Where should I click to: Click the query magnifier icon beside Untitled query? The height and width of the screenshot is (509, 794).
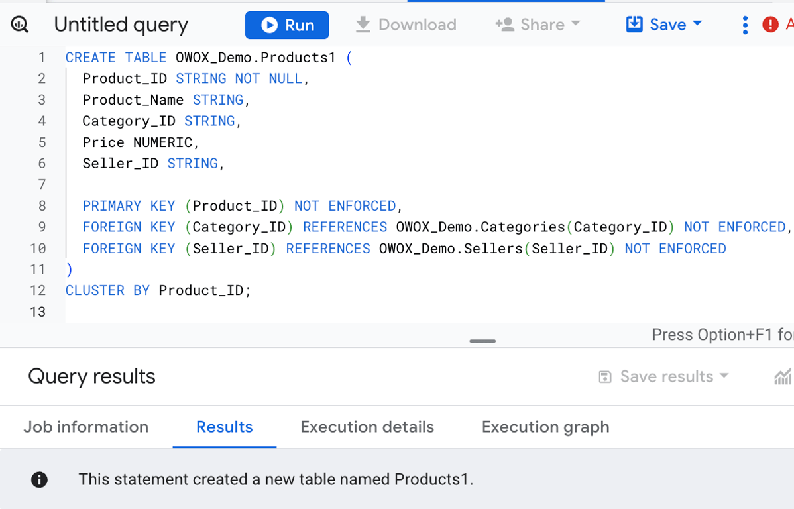20,25
